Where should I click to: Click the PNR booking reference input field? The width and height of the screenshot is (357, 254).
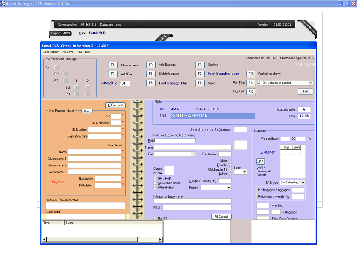pyautogui.click(x=175, y=141)
